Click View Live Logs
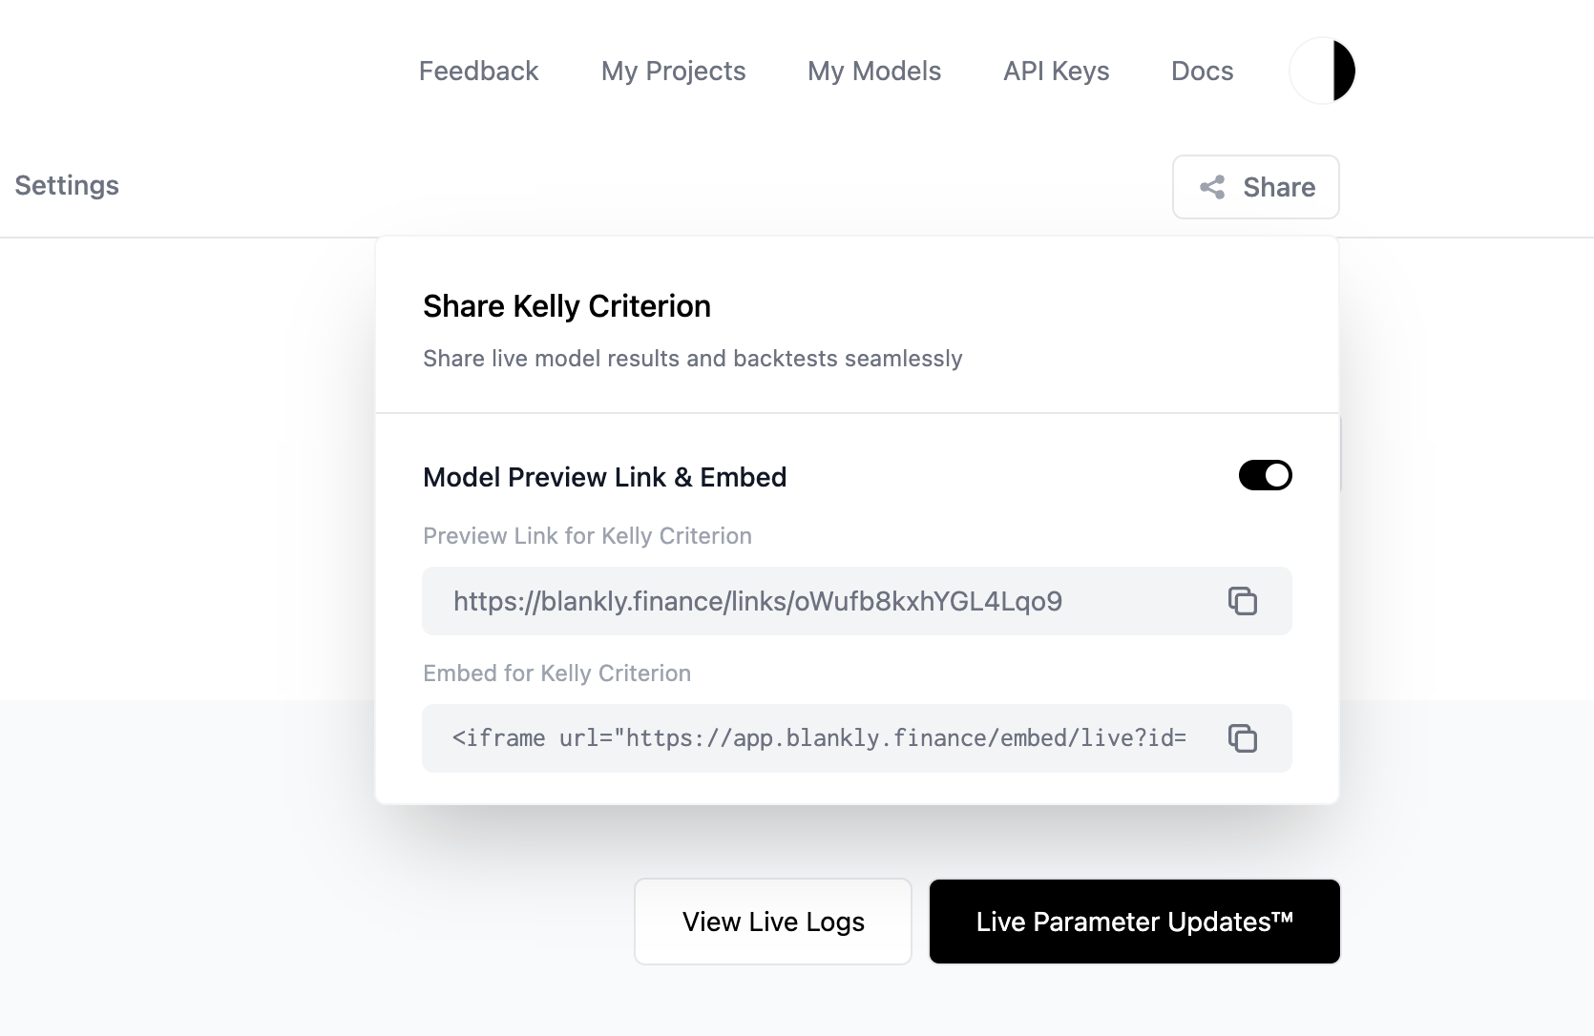 click(x=772, y=922)
